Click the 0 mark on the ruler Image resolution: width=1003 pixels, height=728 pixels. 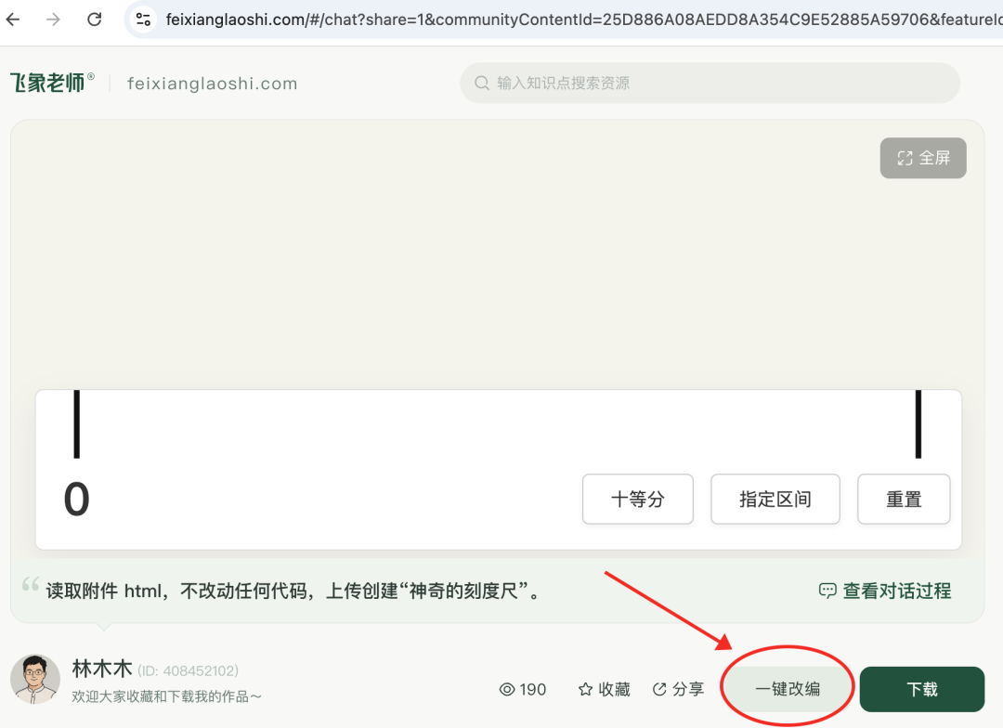[75, 499]
